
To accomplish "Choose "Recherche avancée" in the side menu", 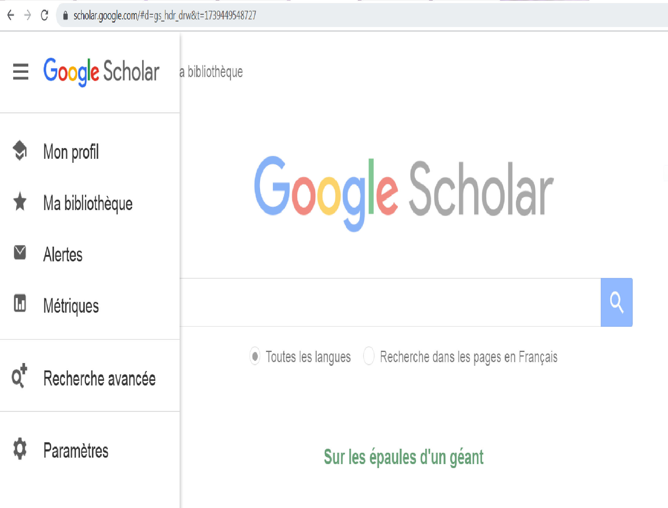I will pos(99,378).
